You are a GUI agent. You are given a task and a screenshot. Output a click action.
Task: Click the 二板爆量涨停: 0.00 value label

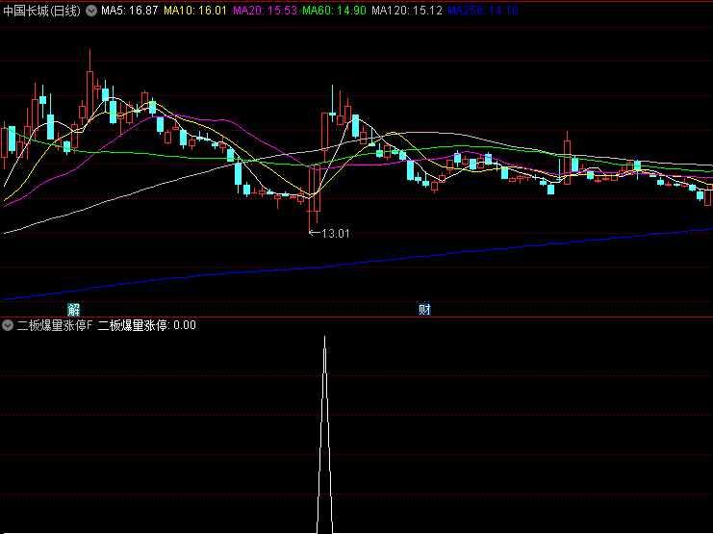(146, 325)
